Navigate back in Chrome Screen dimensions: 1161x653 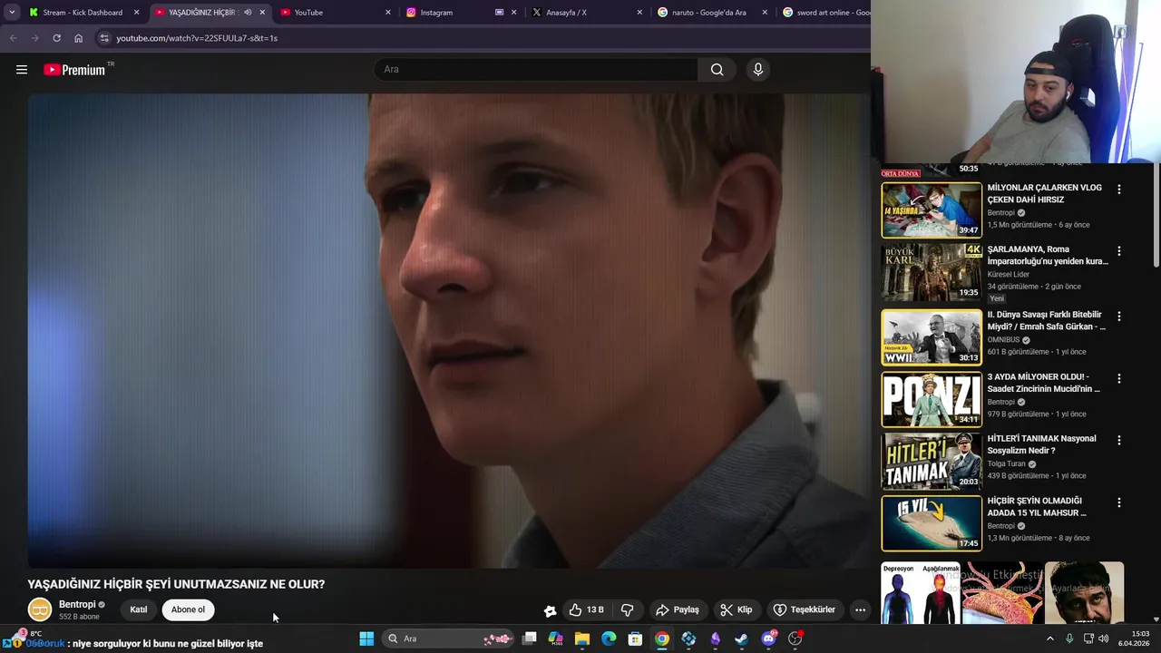[13, 38]
